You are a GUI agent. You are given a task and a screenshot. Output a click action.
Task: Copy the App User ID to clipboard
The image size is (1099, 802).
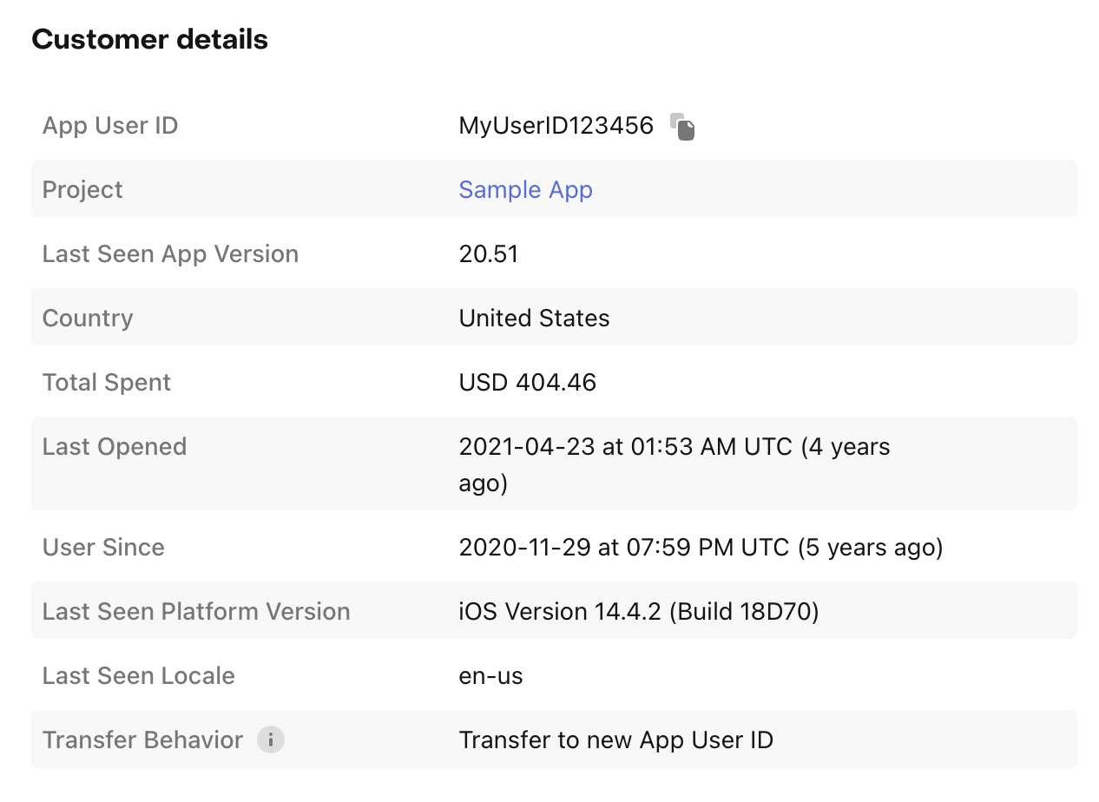tap(682, 127)
